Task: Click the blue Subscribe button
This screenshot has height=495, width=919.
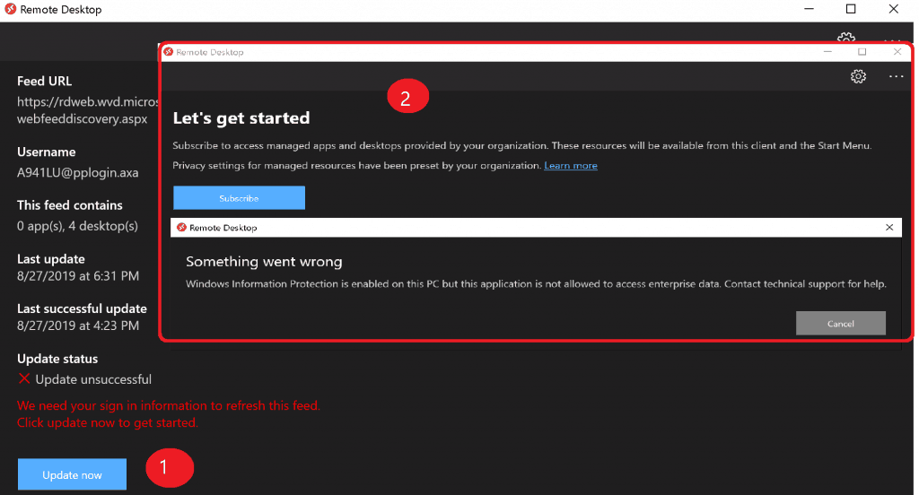Action: tap(239, 198)
